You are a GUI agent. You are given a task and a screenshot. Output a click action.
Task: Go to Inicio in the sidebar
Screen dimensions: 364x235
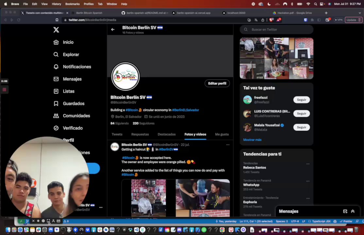63,42
